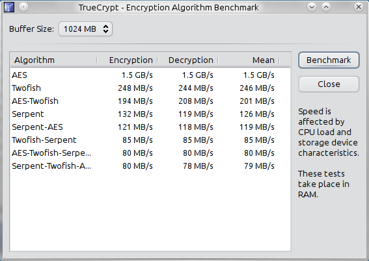Viewport: 369px width, 261px height.
Task: Sort by the Mean column header
Action: tap(249, 60)
